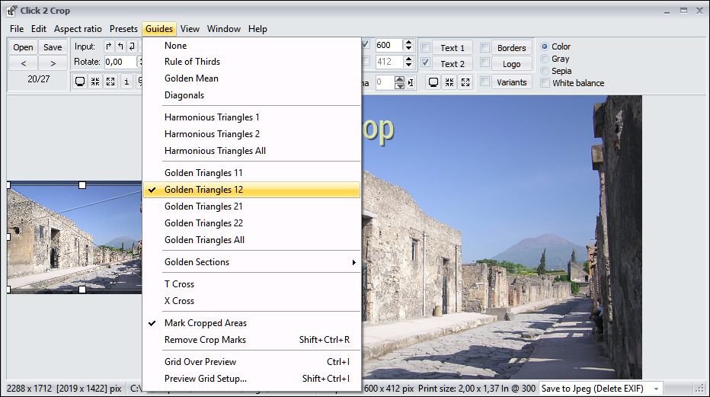Increase the 412 height with up arrow

pyautogui.click(x=409, y=59)
